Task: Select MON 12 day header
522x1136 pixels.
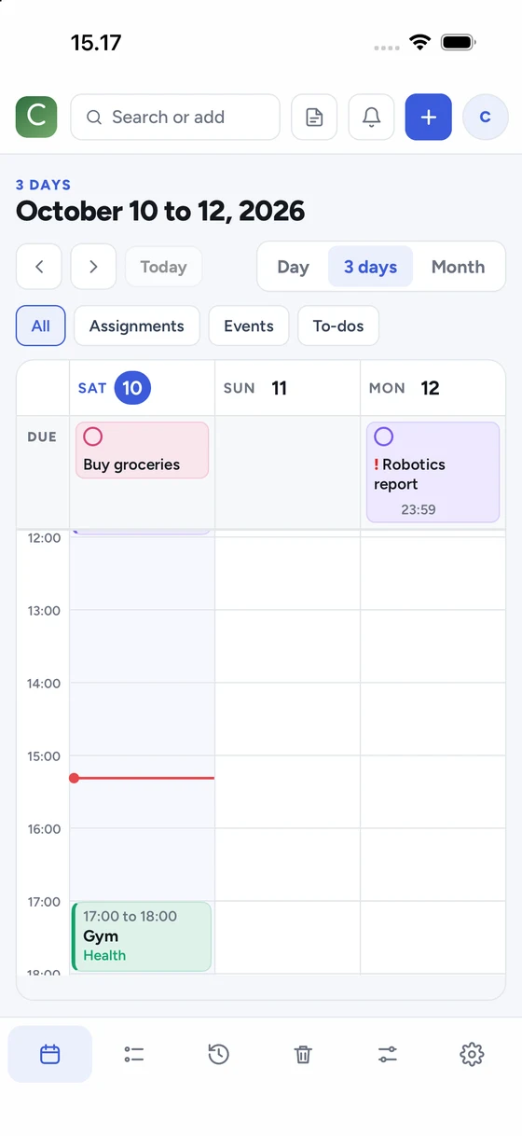Action: tap(433, 388)
